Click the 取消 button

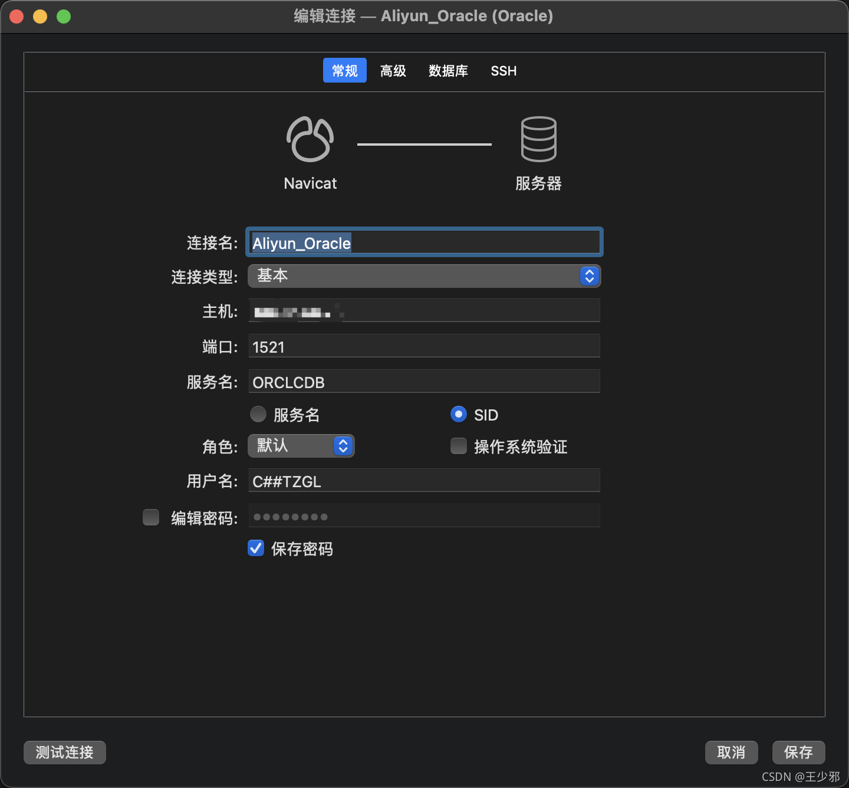pos(732,753)
